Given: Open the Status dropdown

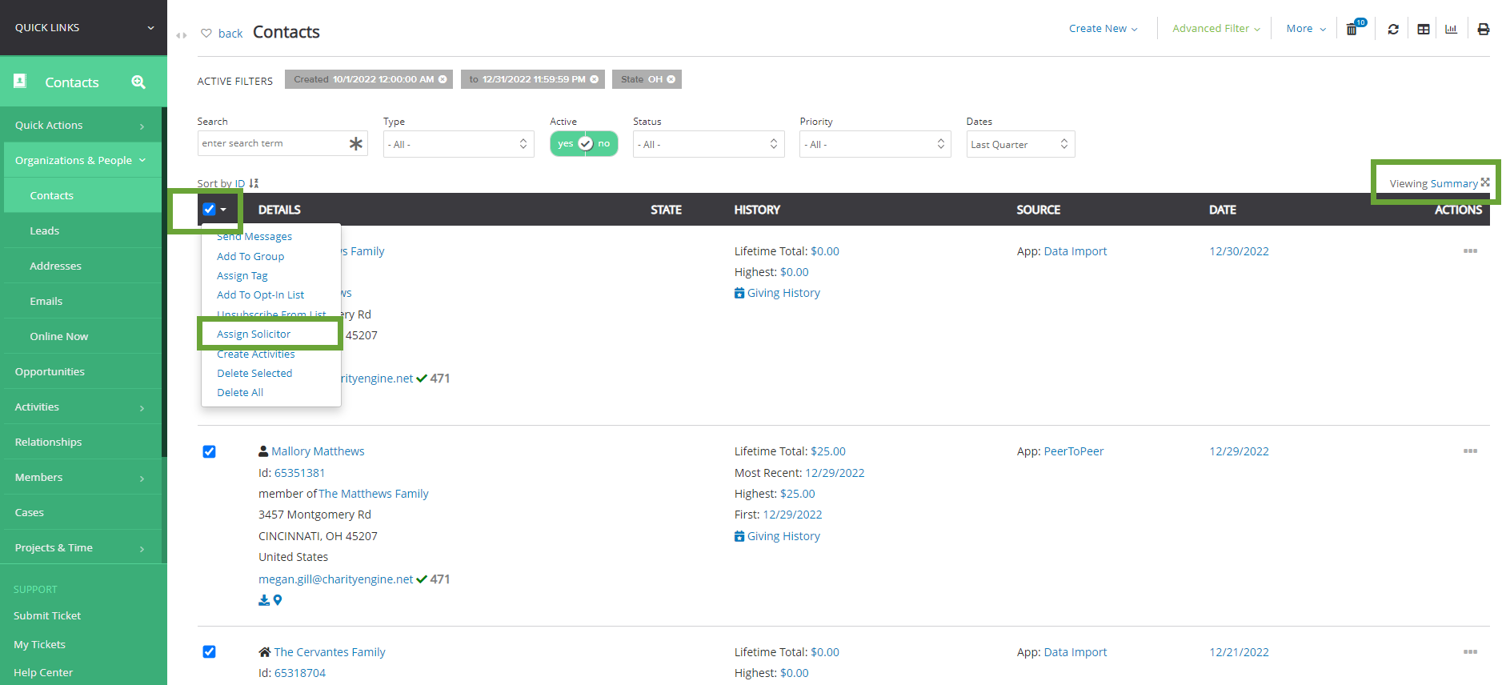Looking at the screenshot, I should click(x=709, y=144).
